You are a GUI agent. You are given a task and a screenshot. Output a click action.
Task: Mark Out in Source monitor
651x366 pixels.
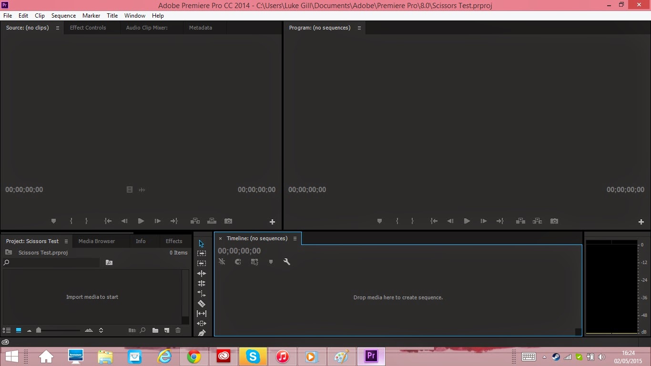pyautogui.click(x=86, y=221)
